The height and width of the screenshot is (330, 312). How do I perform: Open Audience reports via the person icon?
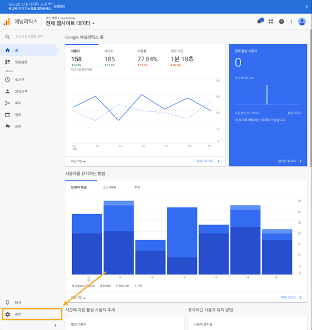[x=7, y=91]
